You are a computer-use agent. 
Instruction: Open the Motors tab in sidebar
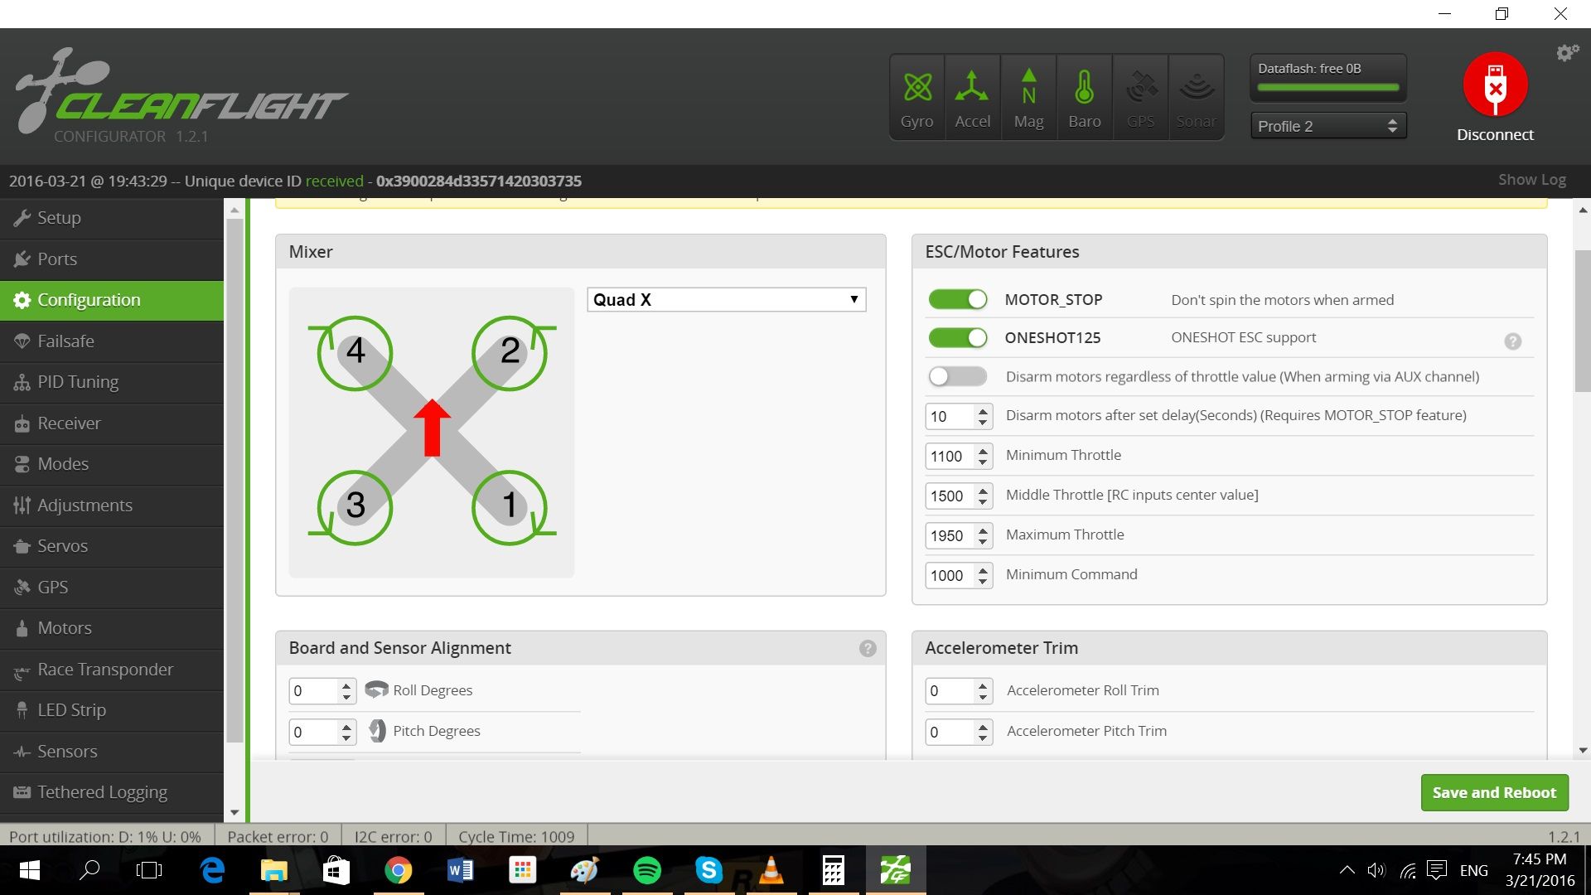[65, 628]
